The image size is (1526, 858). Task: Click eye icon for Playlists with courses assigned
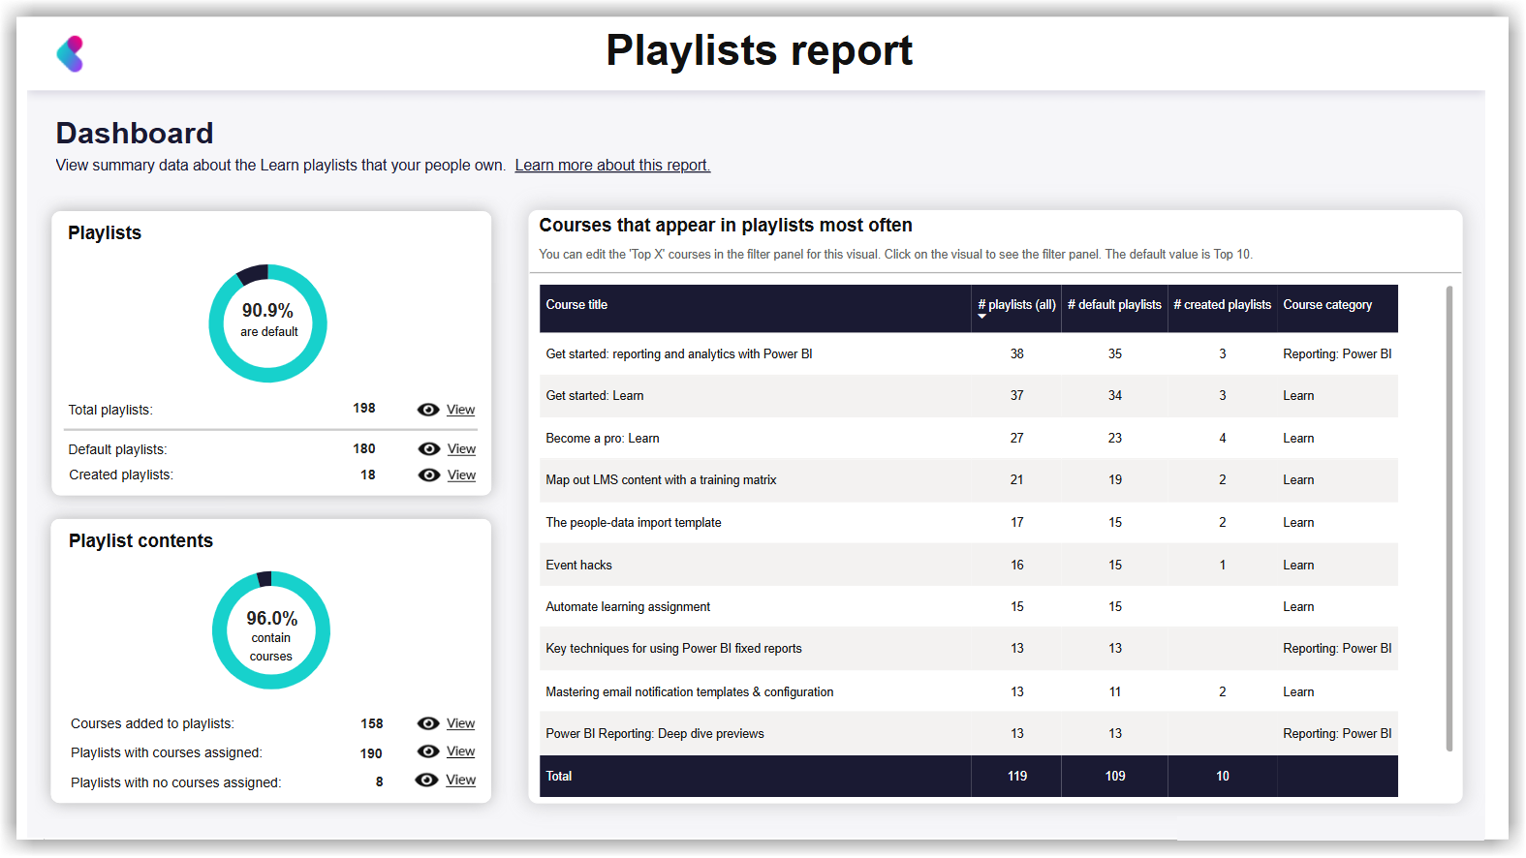[428, 751]
